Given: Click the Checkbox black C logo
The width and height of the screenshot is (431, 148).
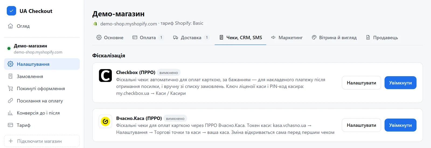Looking at the screenshot, I should coord(105,75).
